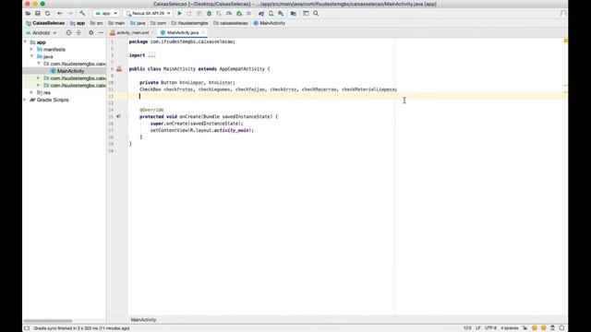
Task: Open the Android project view dropdown
Action: coord(41,33)
